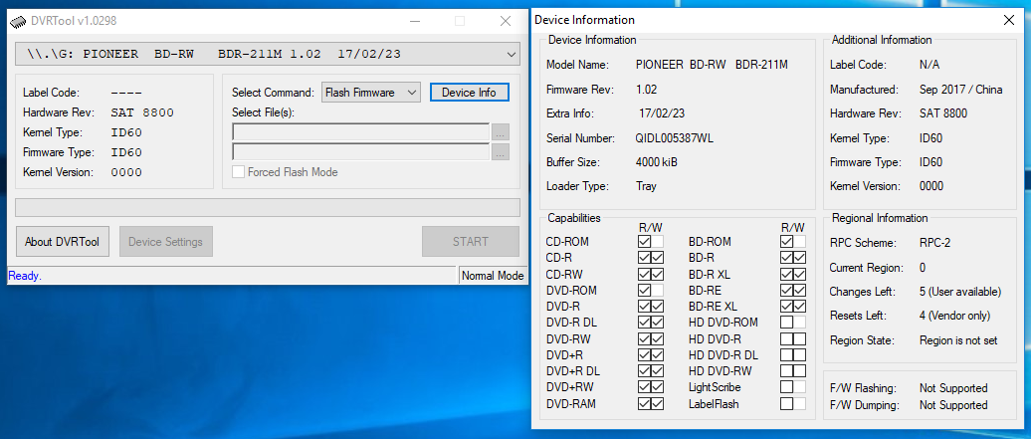Click Region State value Region is not set
The height and width of the screenshot is (439, 1031).
tap(958, 340)
